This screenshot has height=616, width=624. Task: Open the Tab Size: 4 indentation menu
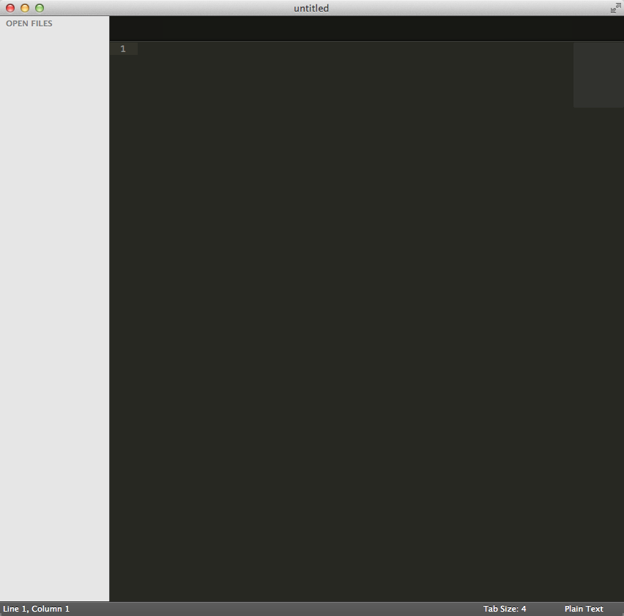click(505, 609)
